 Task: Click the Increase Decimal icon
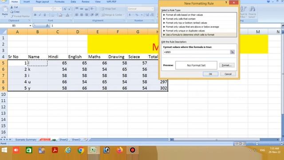coord(147,15)
